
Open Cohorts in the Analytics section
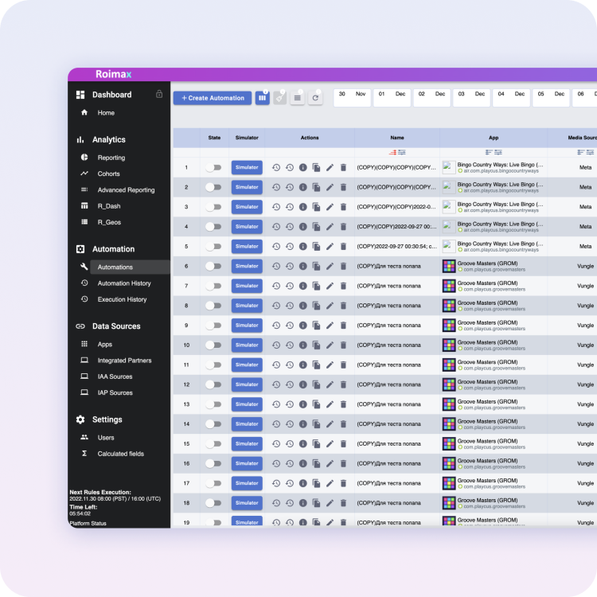coord(108,174)
